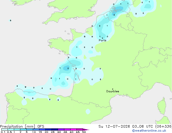Click the 30–35 mm purple legend swatch

(x=61, y=129)
